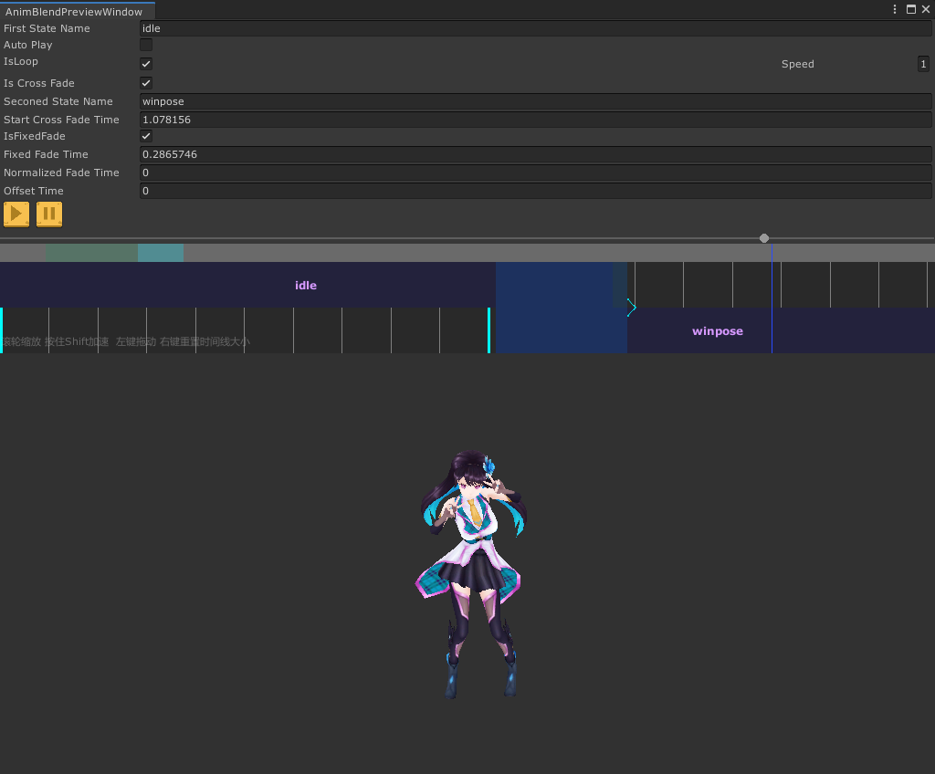Click the cyan crossfade chevron on the timeline
Screen dimensions: 935x774
630,309
